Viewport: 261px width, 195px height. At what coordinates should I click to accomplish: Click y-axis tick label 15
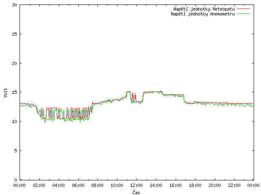pos(15,92)
